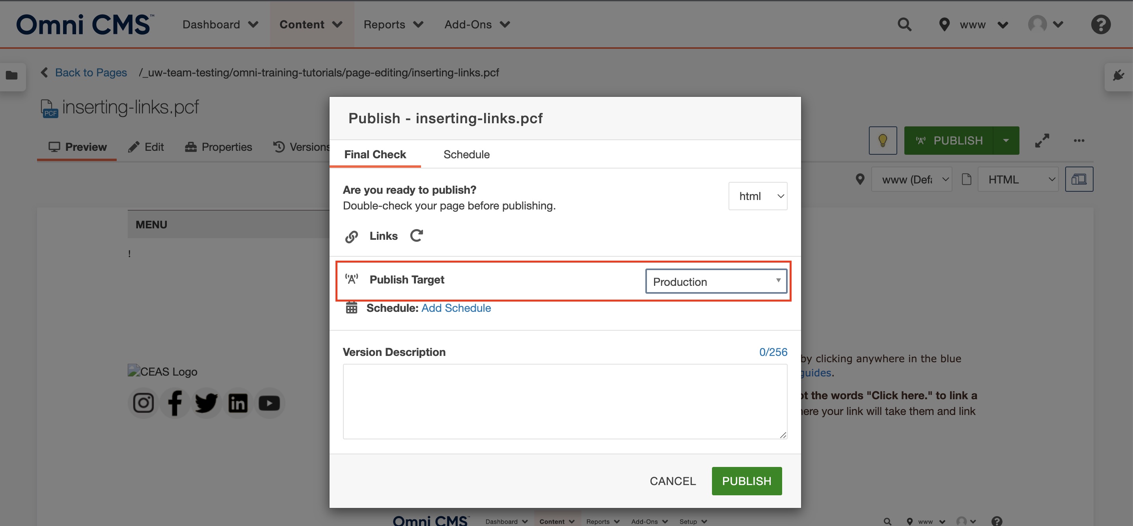Select Production from Publish Target dropdown
This screenshot has width=1133, height=526.
715,281
